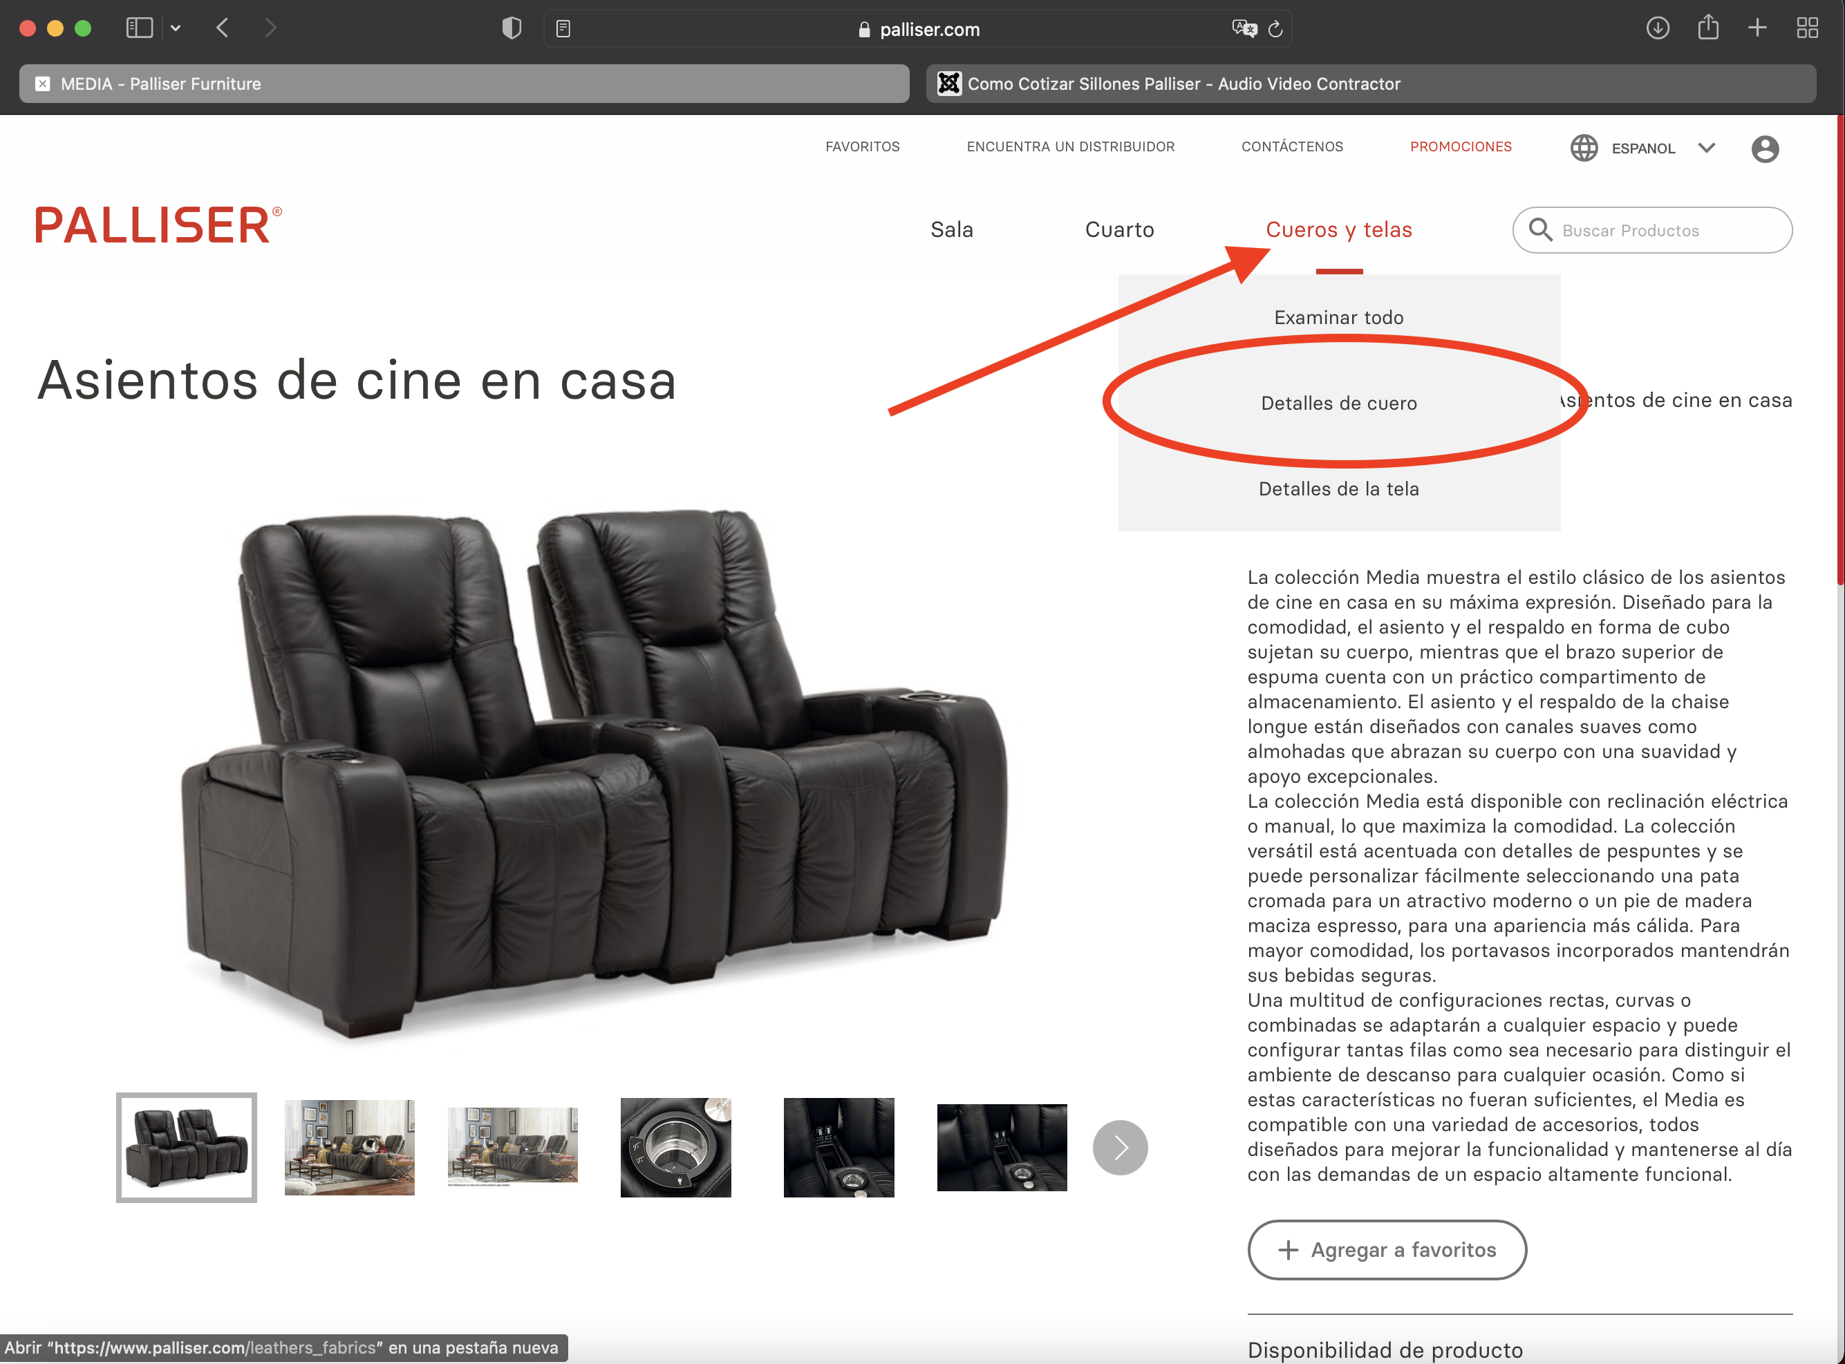Open the CONTÁCTENOS link

pos(1292,146)
